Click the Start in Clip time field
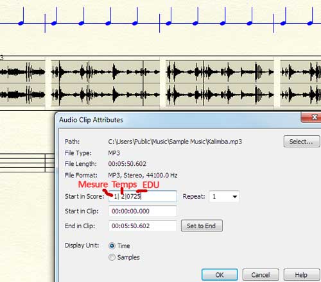Viewport: 321px width, 282px height. coord(143,211)
